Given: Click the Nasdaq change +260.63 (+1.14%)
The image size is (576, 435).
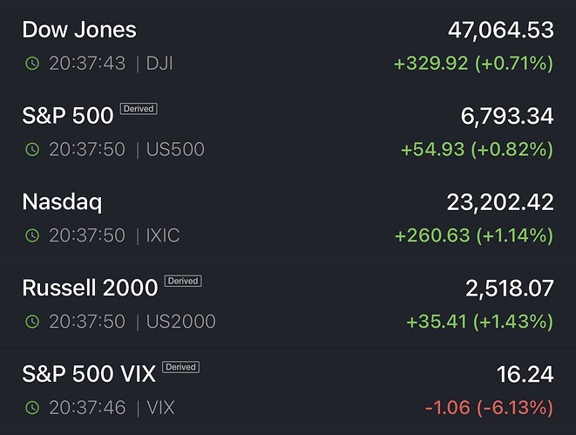Looking at the screenshot, I should pyautogui.click(x=474, y=235).
